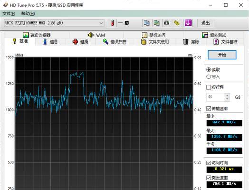Open the 健康 health tab
Screen dimensions: 249x190
pyautogui.click(x=80, y=42)
